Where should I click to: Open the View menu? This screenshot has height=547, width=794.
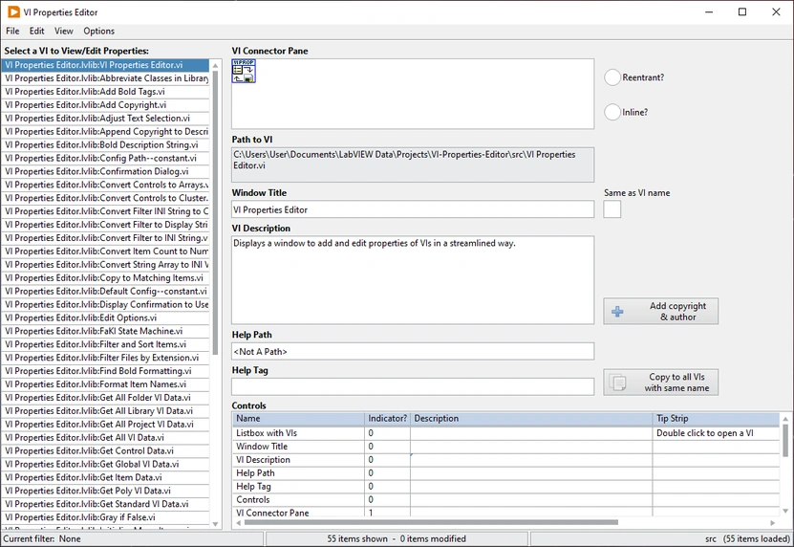64,31
